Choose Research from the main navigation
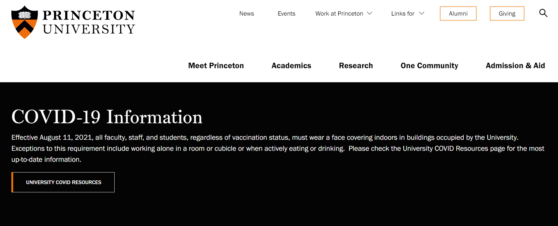The width and height of the screenshot is (558, 226). [356, 66]
